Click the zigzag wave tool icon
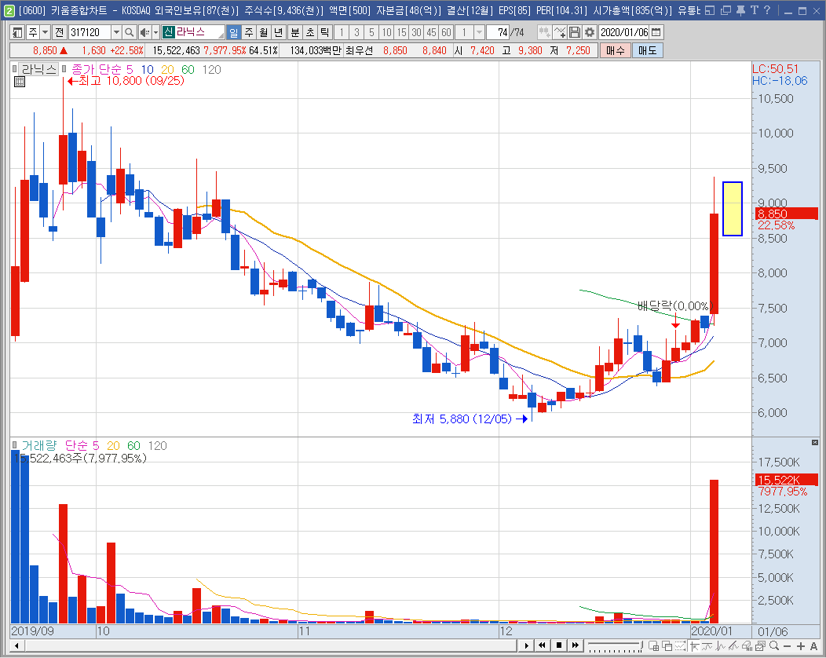 tap(720, 645)
